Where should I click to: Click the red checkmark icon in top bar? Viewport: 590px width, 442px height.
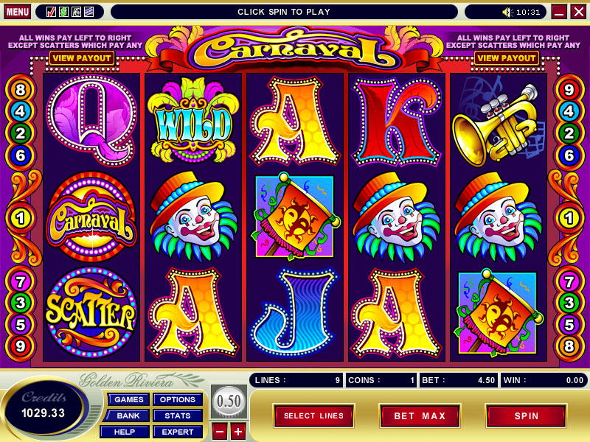pyautogui.click(x=51, y=12)
